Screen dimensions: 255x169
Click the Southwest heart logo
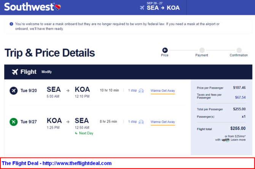tap(58, 7)
